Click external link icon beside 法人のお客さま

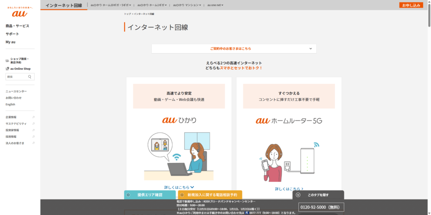point(34,143)
